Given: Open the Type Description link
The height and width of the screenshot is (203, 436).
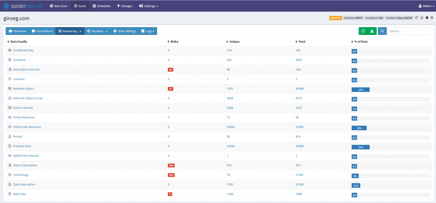Looking at the screenshot, I should (24, 184).
